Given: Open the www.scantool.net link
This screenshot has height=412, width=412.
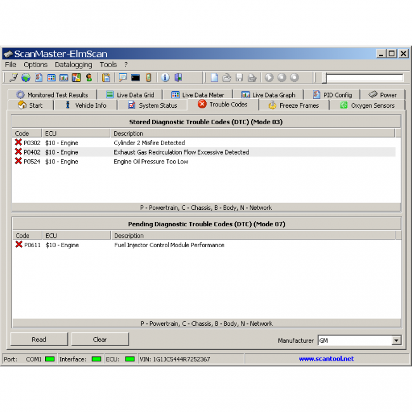Looking at the screenshot, I should point(326,359).
